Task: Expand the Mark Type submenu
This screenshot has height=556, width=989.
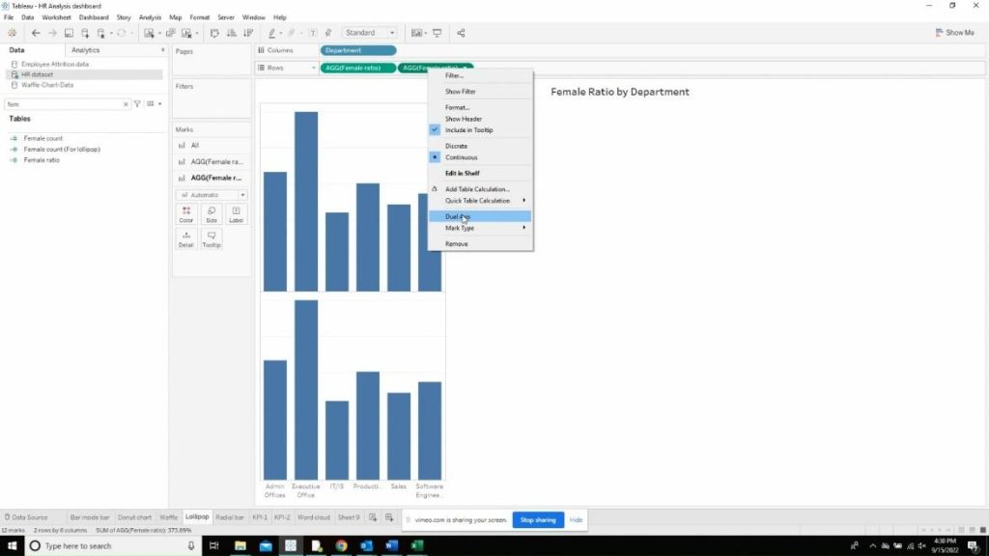Action: [463, 228]
